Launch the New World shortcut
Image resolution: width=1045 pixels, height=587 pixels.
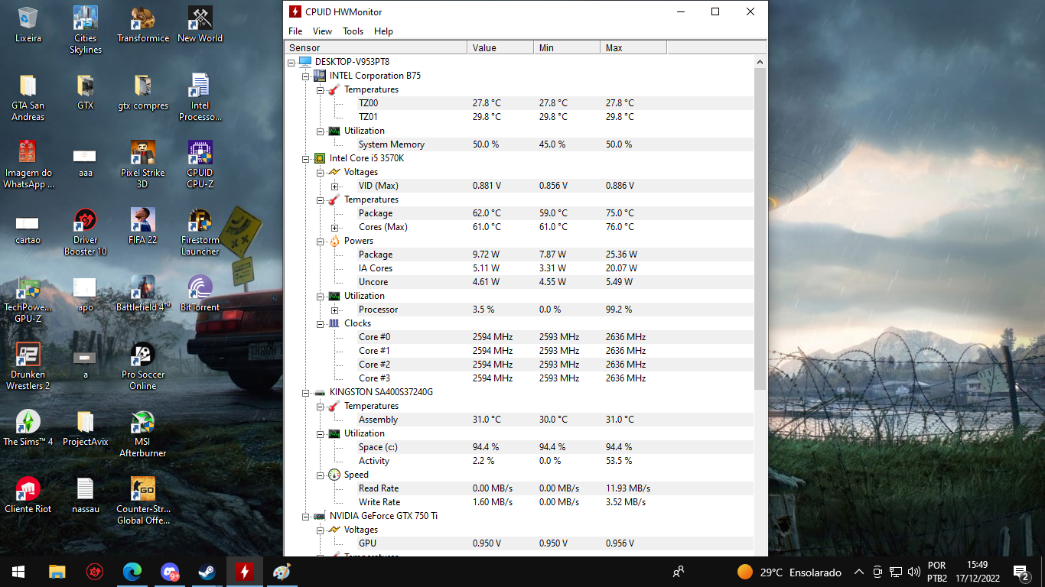[200, 24]
